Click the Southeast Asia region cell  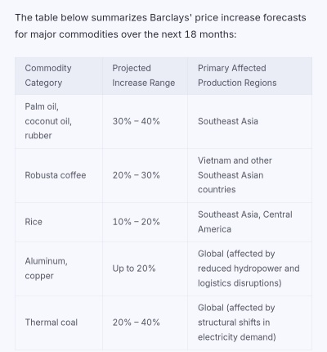[x=228, y=121]
